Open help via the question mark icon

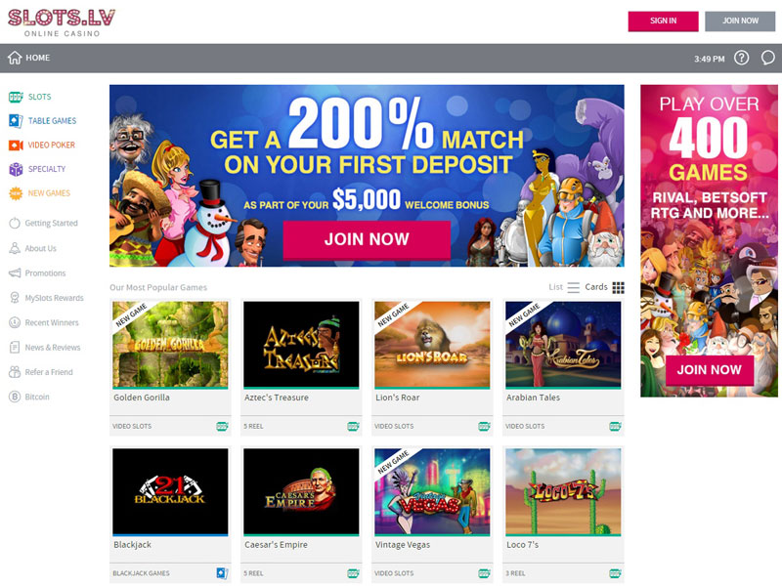741,58
